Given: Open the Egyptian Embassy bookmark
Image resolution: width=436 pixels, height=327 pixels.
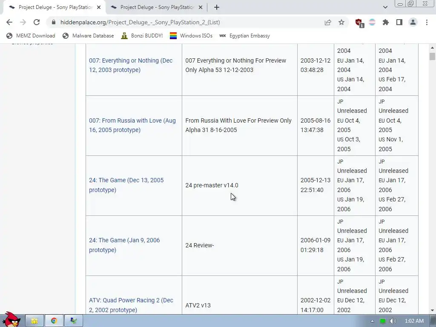Looking at the screenshot, I should click(244, 36).
